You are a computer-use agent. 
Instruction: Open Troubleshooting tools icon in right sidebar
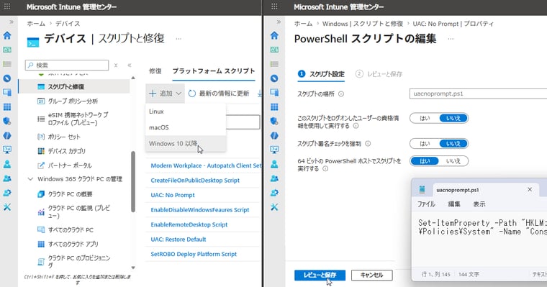(x=274, y=207)
